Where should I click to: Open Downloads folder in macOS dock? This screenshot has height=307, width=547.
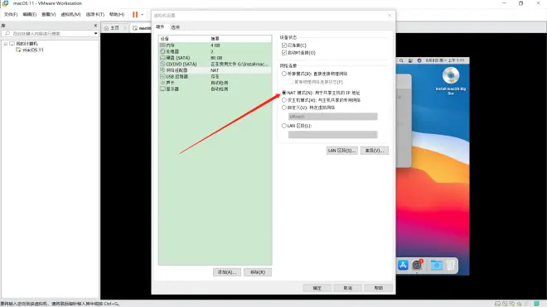click(x=436, y=265)
